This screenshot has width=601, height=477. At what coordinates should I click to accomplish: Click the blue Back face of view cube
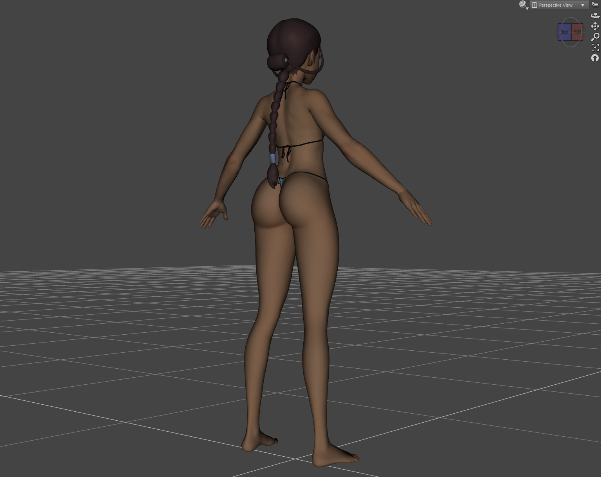point(565,32)
